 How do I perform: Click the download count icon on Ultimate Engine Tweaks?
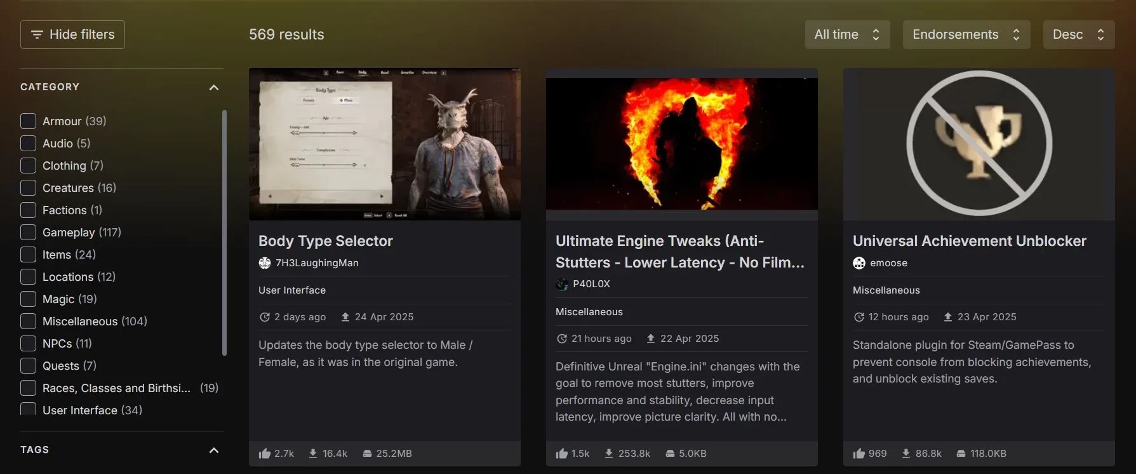(608, 454)
